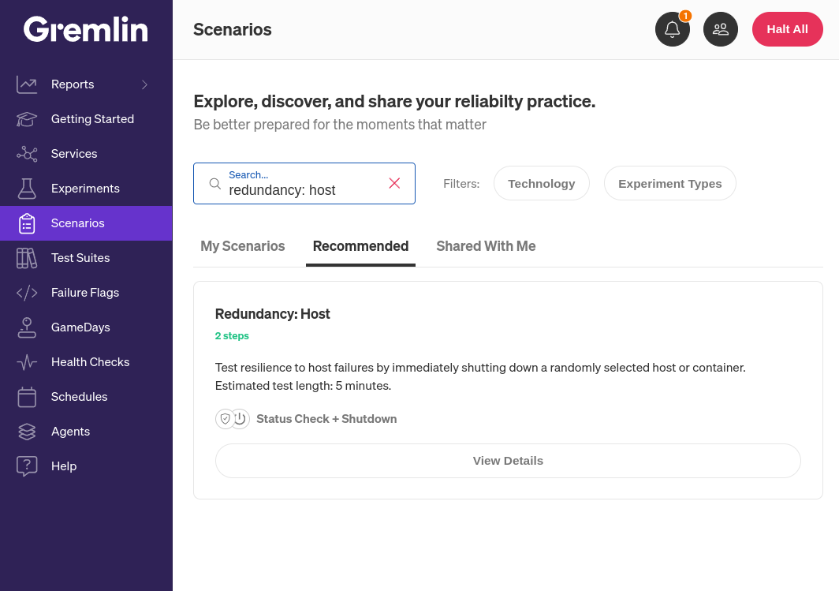
Task: Click the Scenarios page heading
Action: click(232, 29)
